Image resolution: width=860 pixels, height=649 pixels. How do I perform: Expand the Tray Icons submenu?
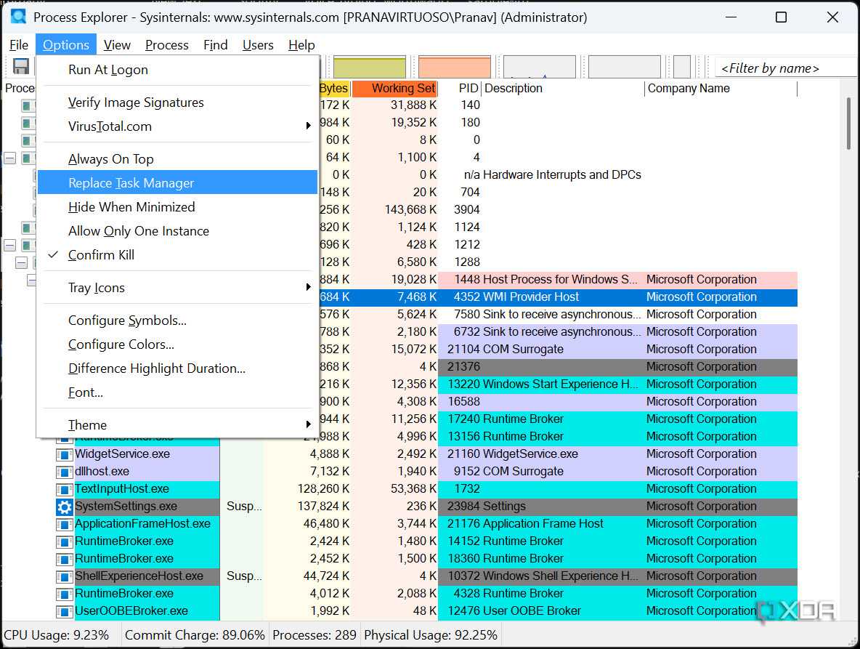(x=177, y=288)
